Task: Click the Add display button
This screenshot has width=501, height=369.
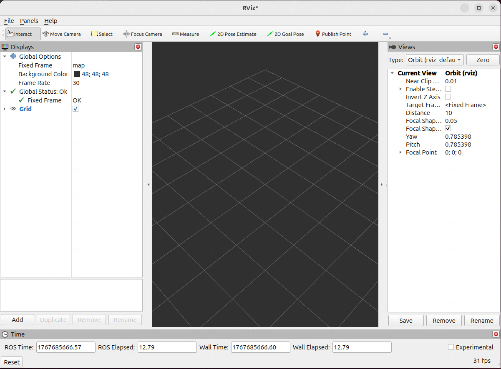Action: tap(18, 320)
